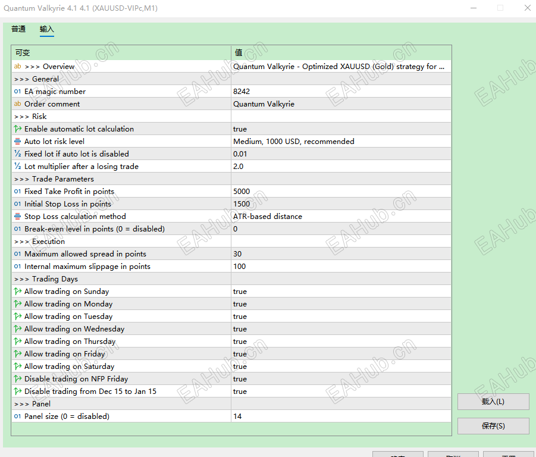Click the integer icon of Break-even level in points

17,228
